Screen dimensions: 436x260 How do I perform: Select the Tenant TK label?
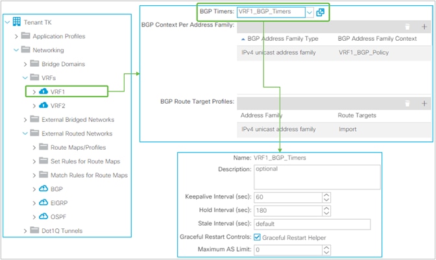coord(38,22)
